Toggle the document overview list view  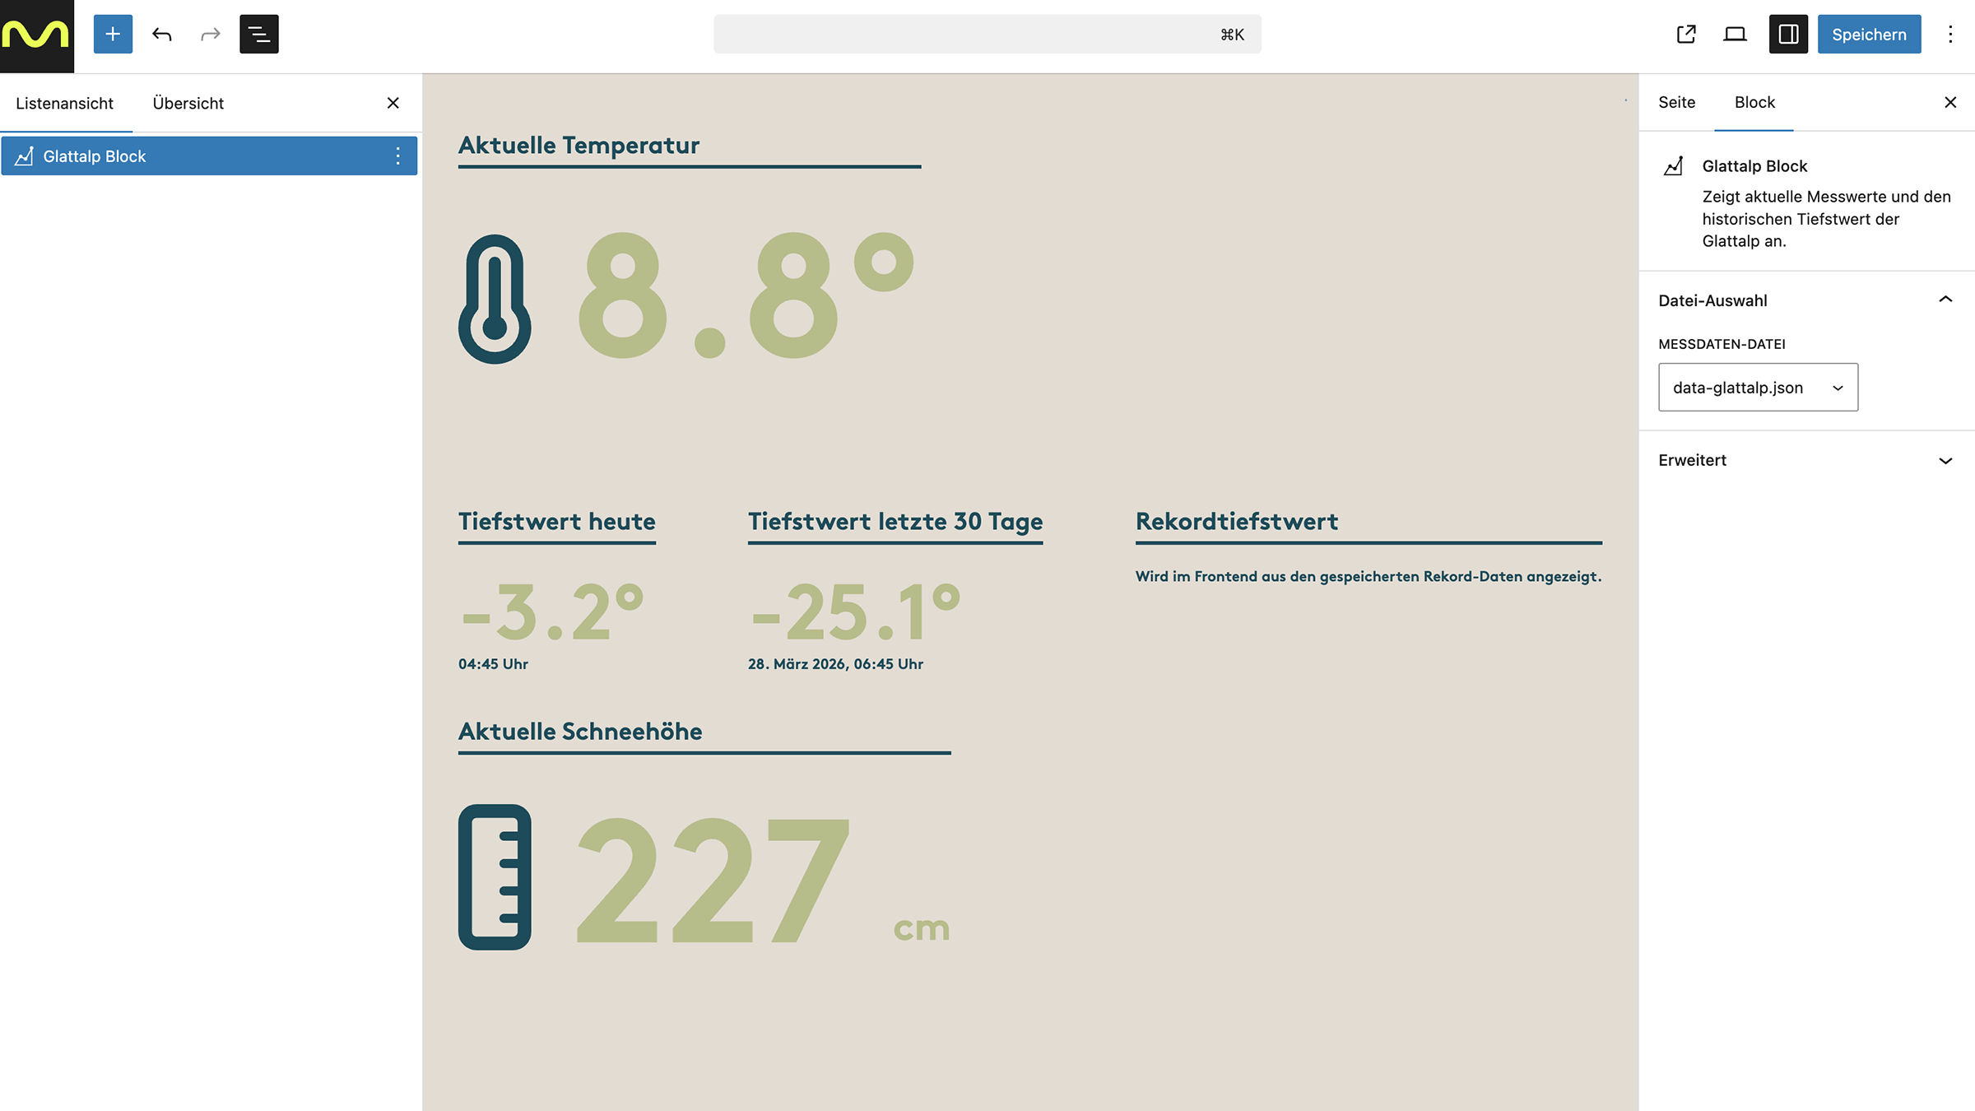259,34
